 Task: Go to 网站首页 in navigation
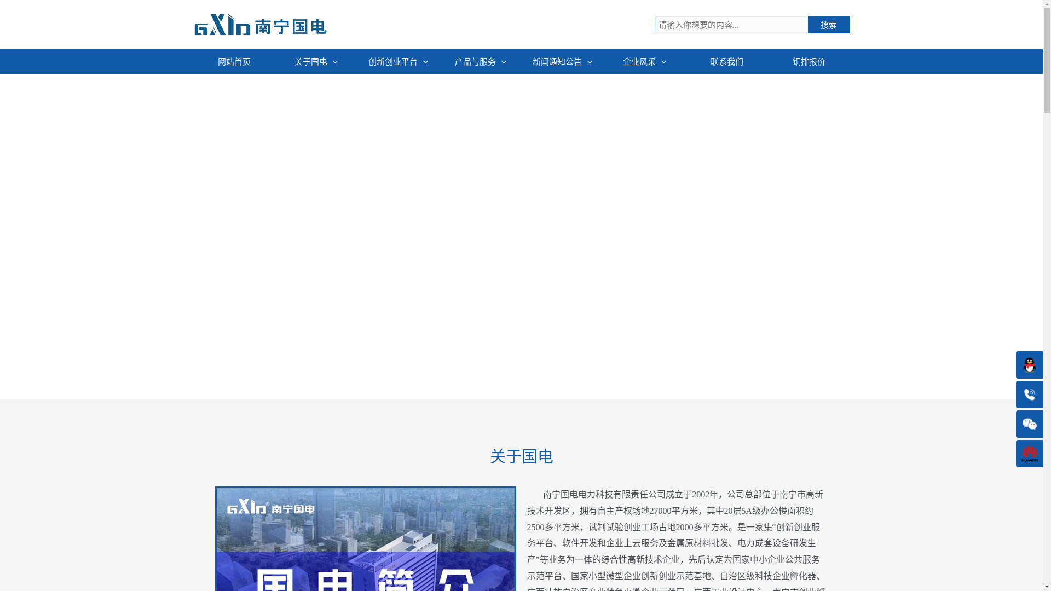tap(234, 62)
